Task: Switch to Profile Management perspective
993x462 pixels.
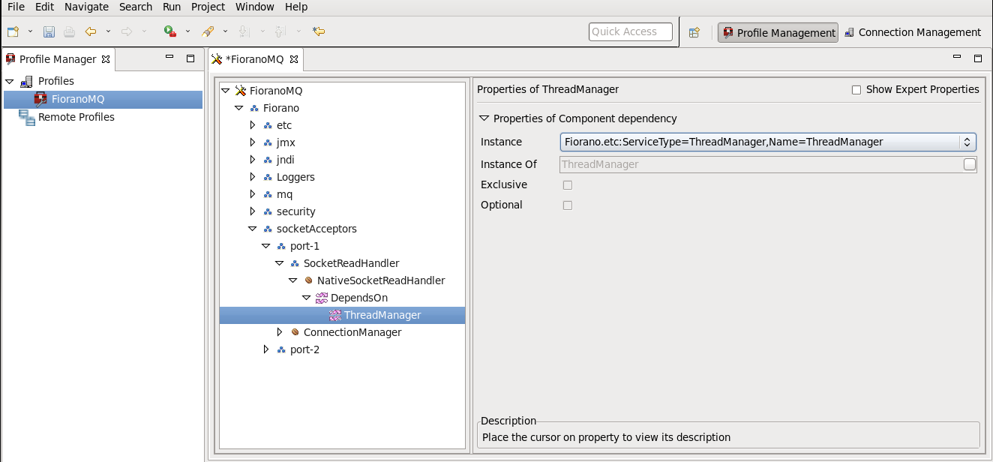Action: click(x=778, y=32)
